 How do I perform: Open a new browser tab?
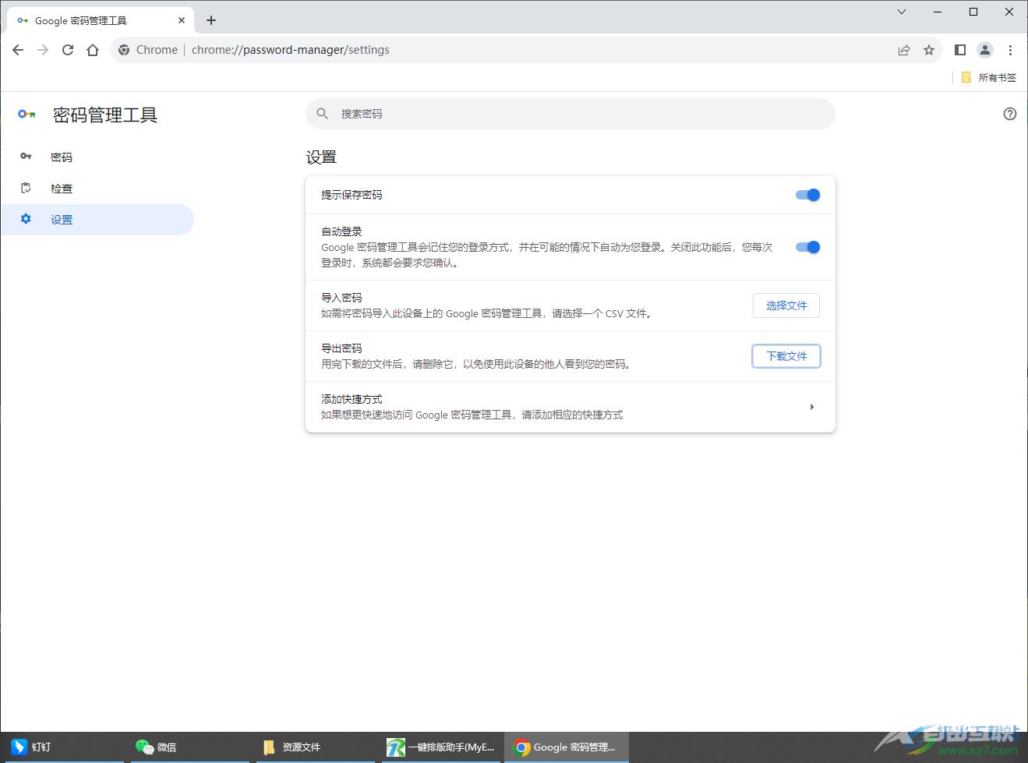[x=211, y=20]
